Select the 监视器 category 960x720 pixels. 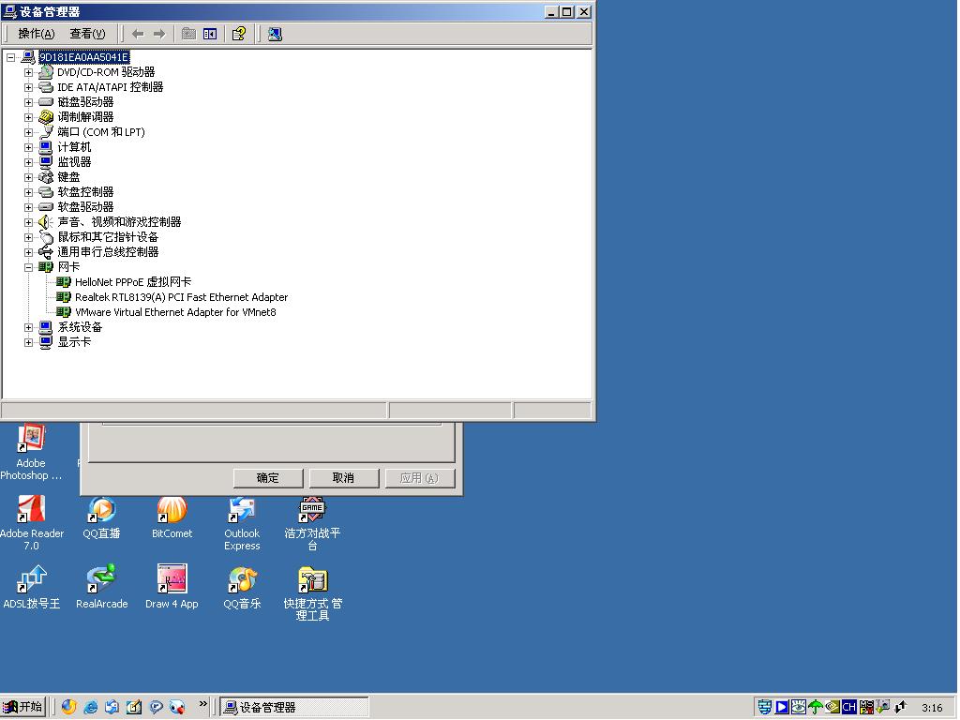tap(74, 162)
